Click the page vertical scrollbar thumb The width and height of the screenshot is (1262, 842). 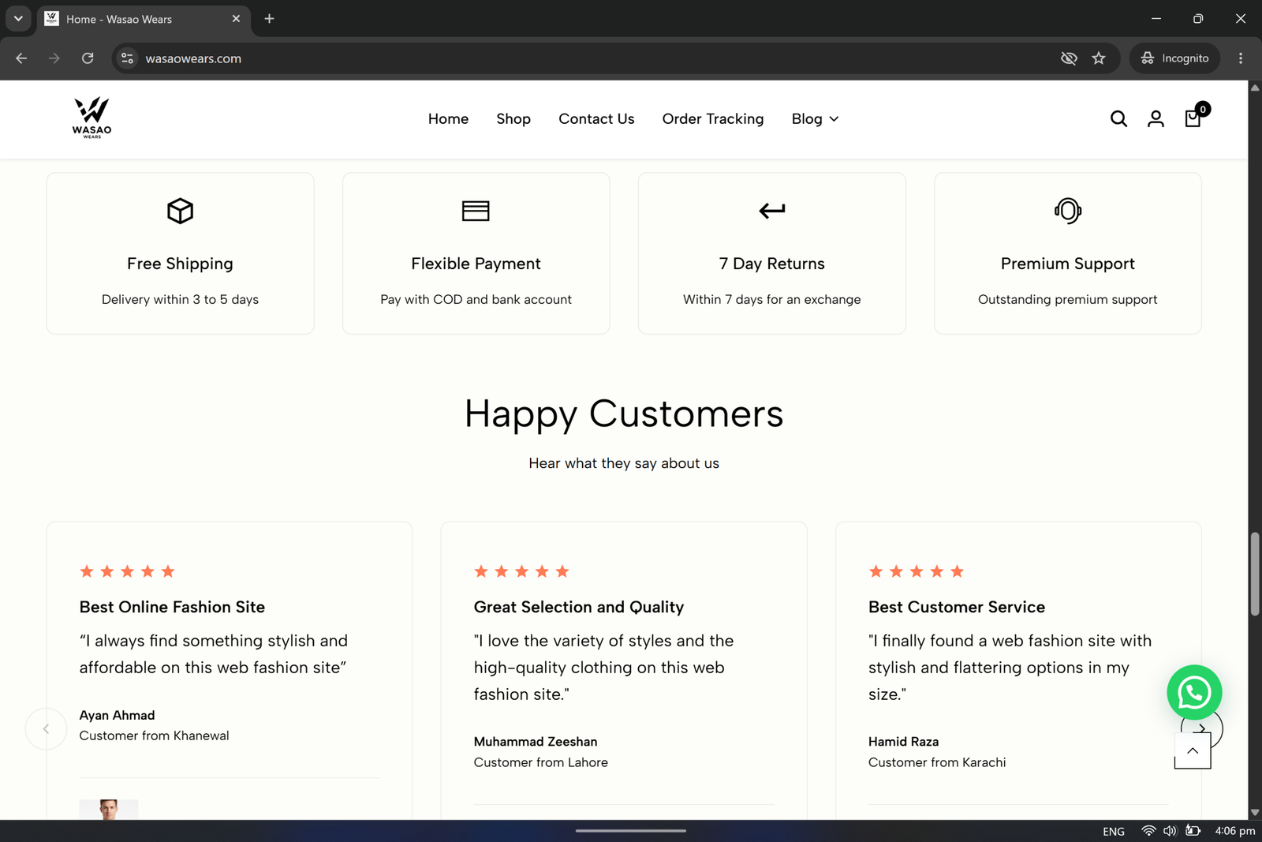1255,574
